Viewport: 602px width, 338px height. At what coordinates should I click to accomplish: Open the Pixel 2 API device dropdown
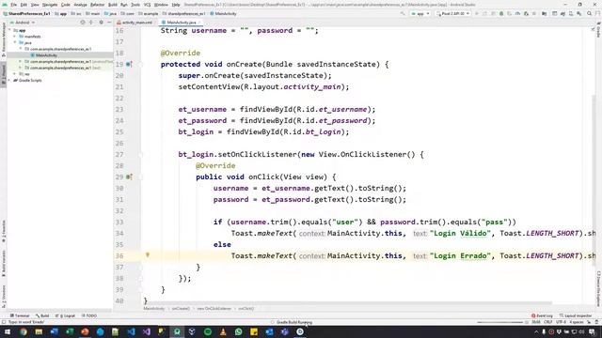click(x=453, y=14)
